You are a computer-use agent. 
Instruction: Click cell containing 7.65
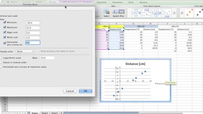116,35
